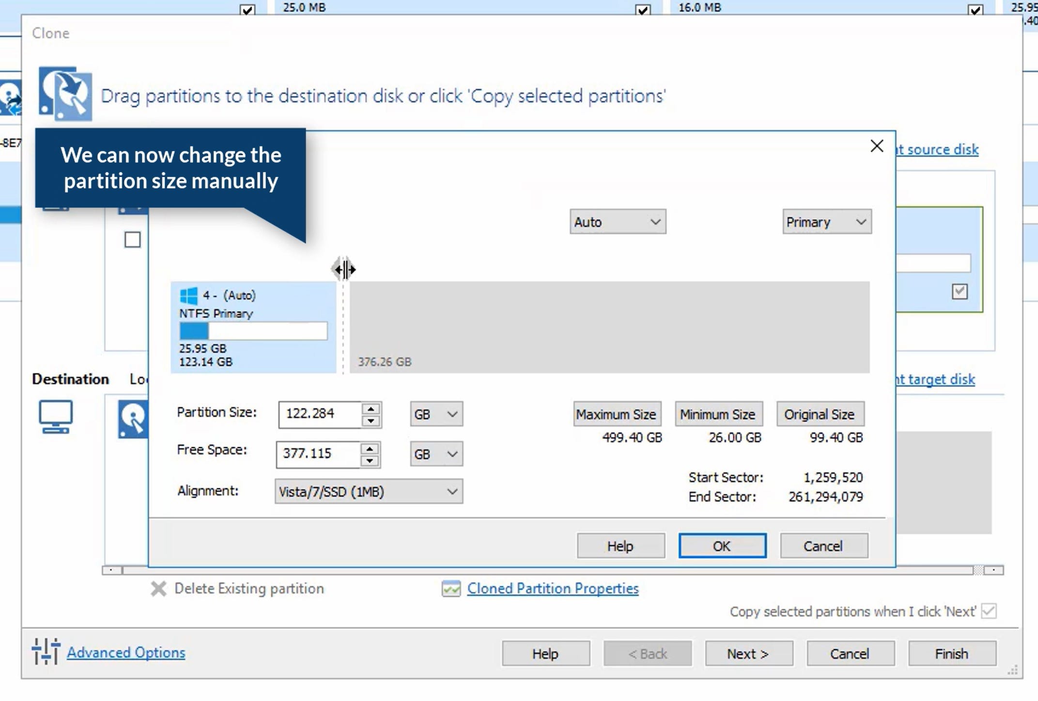Screen dimensions: 1038x701
Task: Click inside the Partition Size input field
Action: pyautogui.click(x=319, y=414)
